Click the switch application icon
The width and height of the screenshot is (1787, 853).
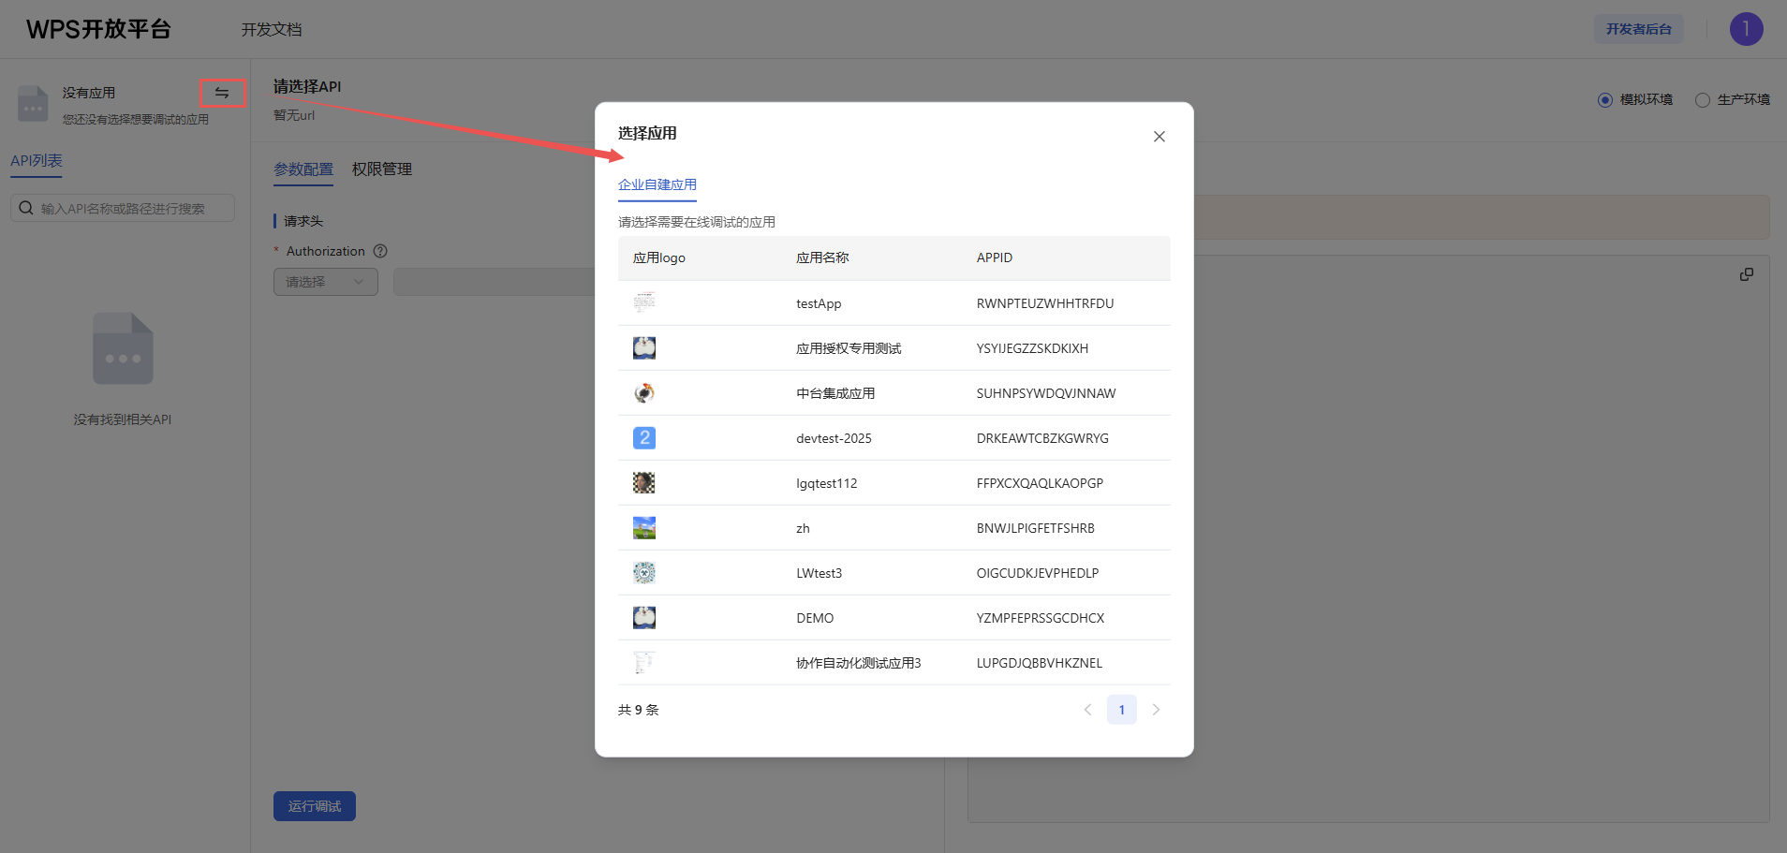click(x=222, y=93)
